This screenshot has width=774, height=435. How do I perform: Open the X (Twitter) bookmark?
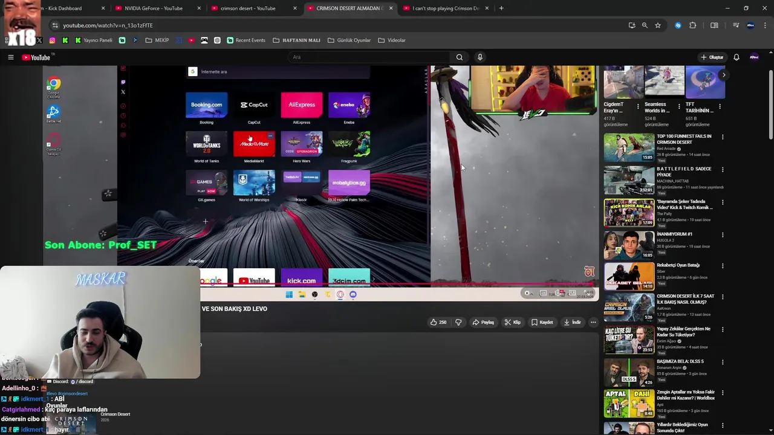(x=39, y=40)
